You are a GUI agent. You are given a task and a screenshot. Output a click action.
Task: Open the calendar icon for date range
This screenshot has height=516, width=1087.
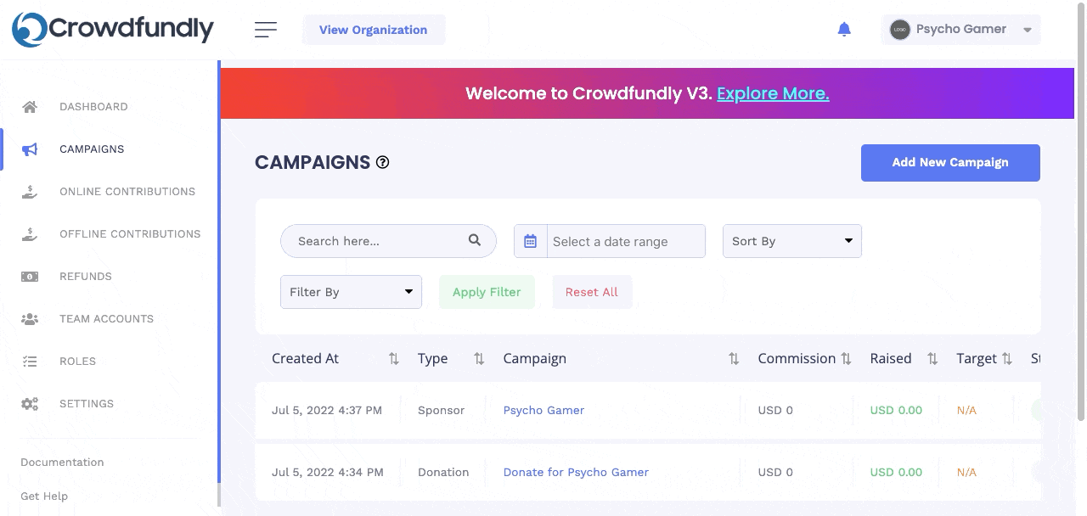click(531, 241)
